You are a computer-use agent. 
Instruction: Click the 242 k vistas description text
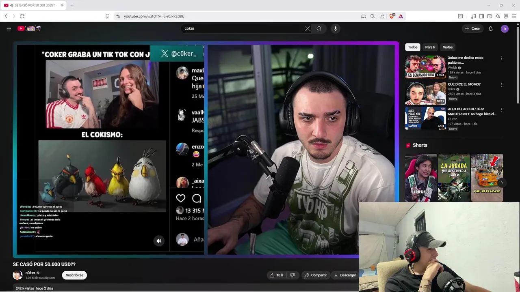pos(34,288)
